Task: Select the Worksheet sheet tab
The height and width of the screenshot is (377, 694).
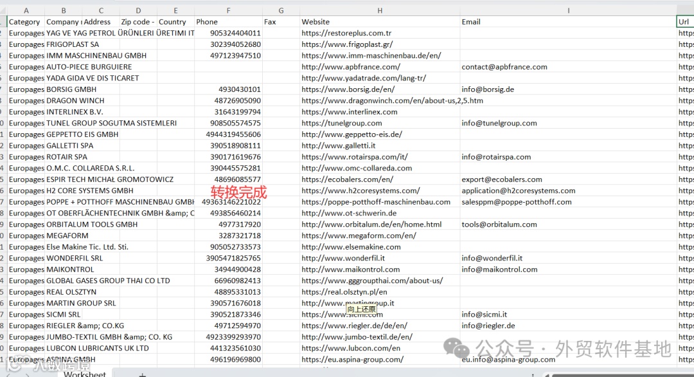Action: [x=85, y=373]
